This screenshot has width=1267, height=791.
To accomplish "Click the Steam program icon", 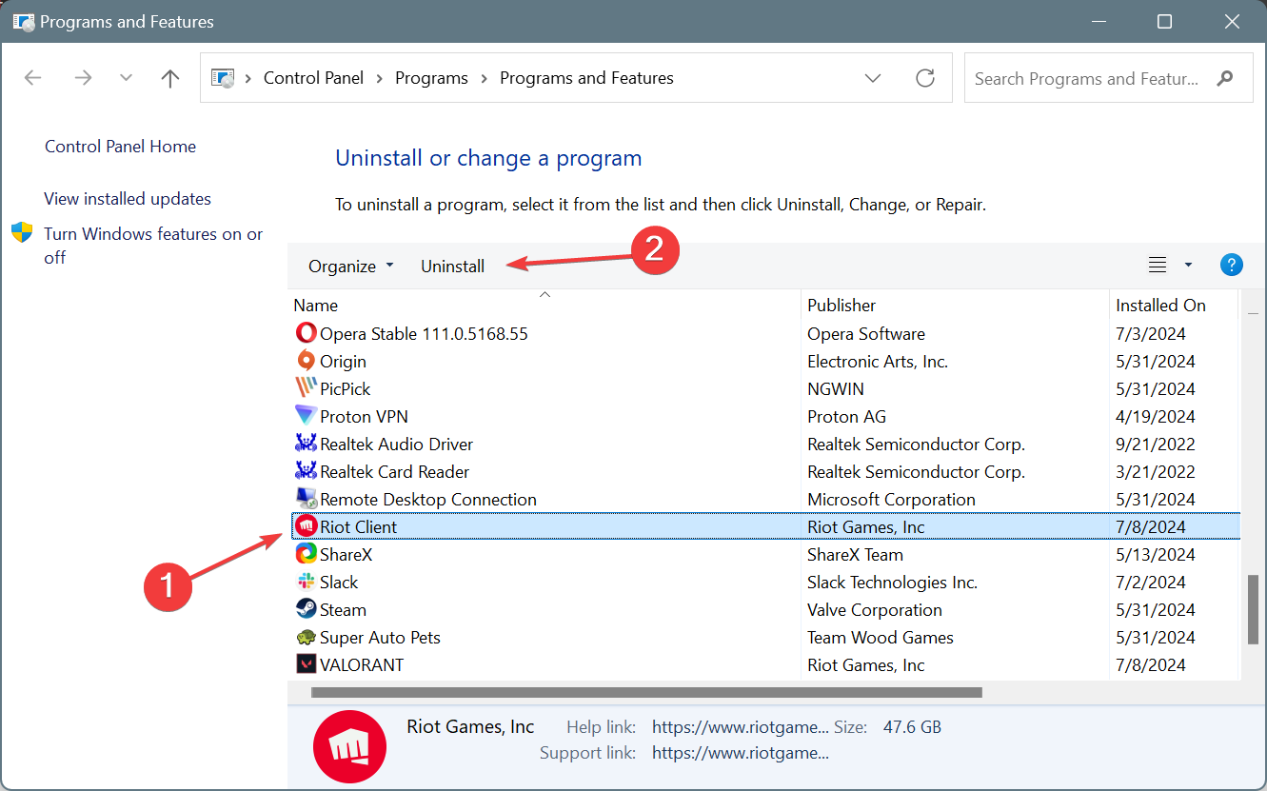I will coord(306,609).
